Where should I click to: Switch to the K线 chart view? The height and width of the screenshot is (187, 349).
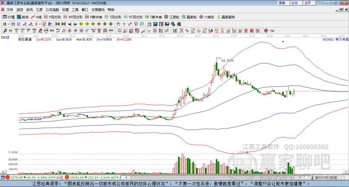coord(36,17)
